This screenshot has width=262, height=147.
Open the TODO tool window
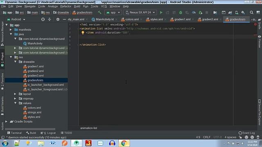tap(66, 133)
